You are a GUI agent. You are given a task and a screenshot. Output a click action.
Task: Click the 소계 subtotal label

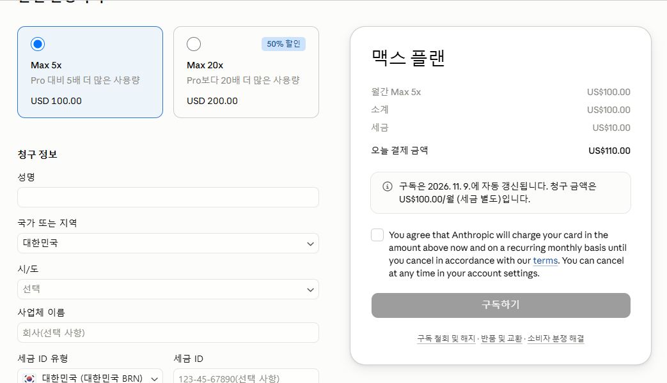point(379,110)
